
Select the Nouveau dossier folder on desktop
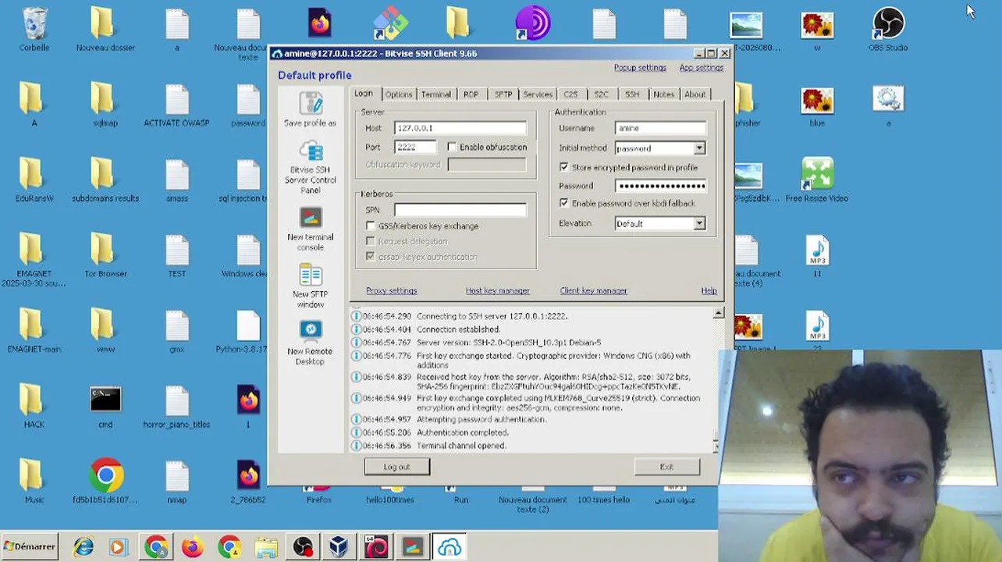(x=105, y=30)
